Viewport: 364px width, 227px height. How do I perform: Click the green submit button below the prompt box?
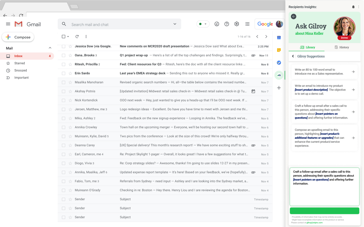(x=324, y=211)
